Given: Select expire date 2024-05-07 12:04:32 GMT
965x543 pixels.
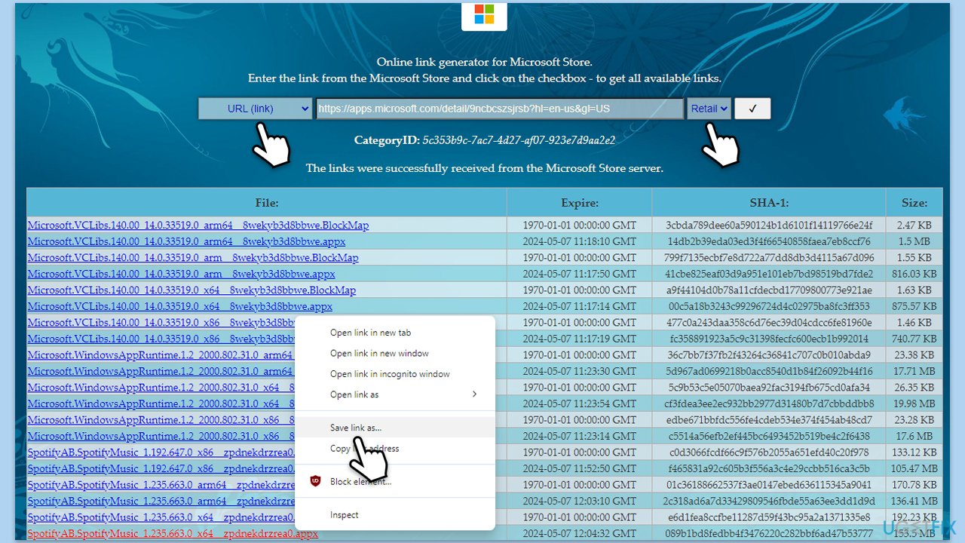Looking at the screenshot, I should (580, 533).
